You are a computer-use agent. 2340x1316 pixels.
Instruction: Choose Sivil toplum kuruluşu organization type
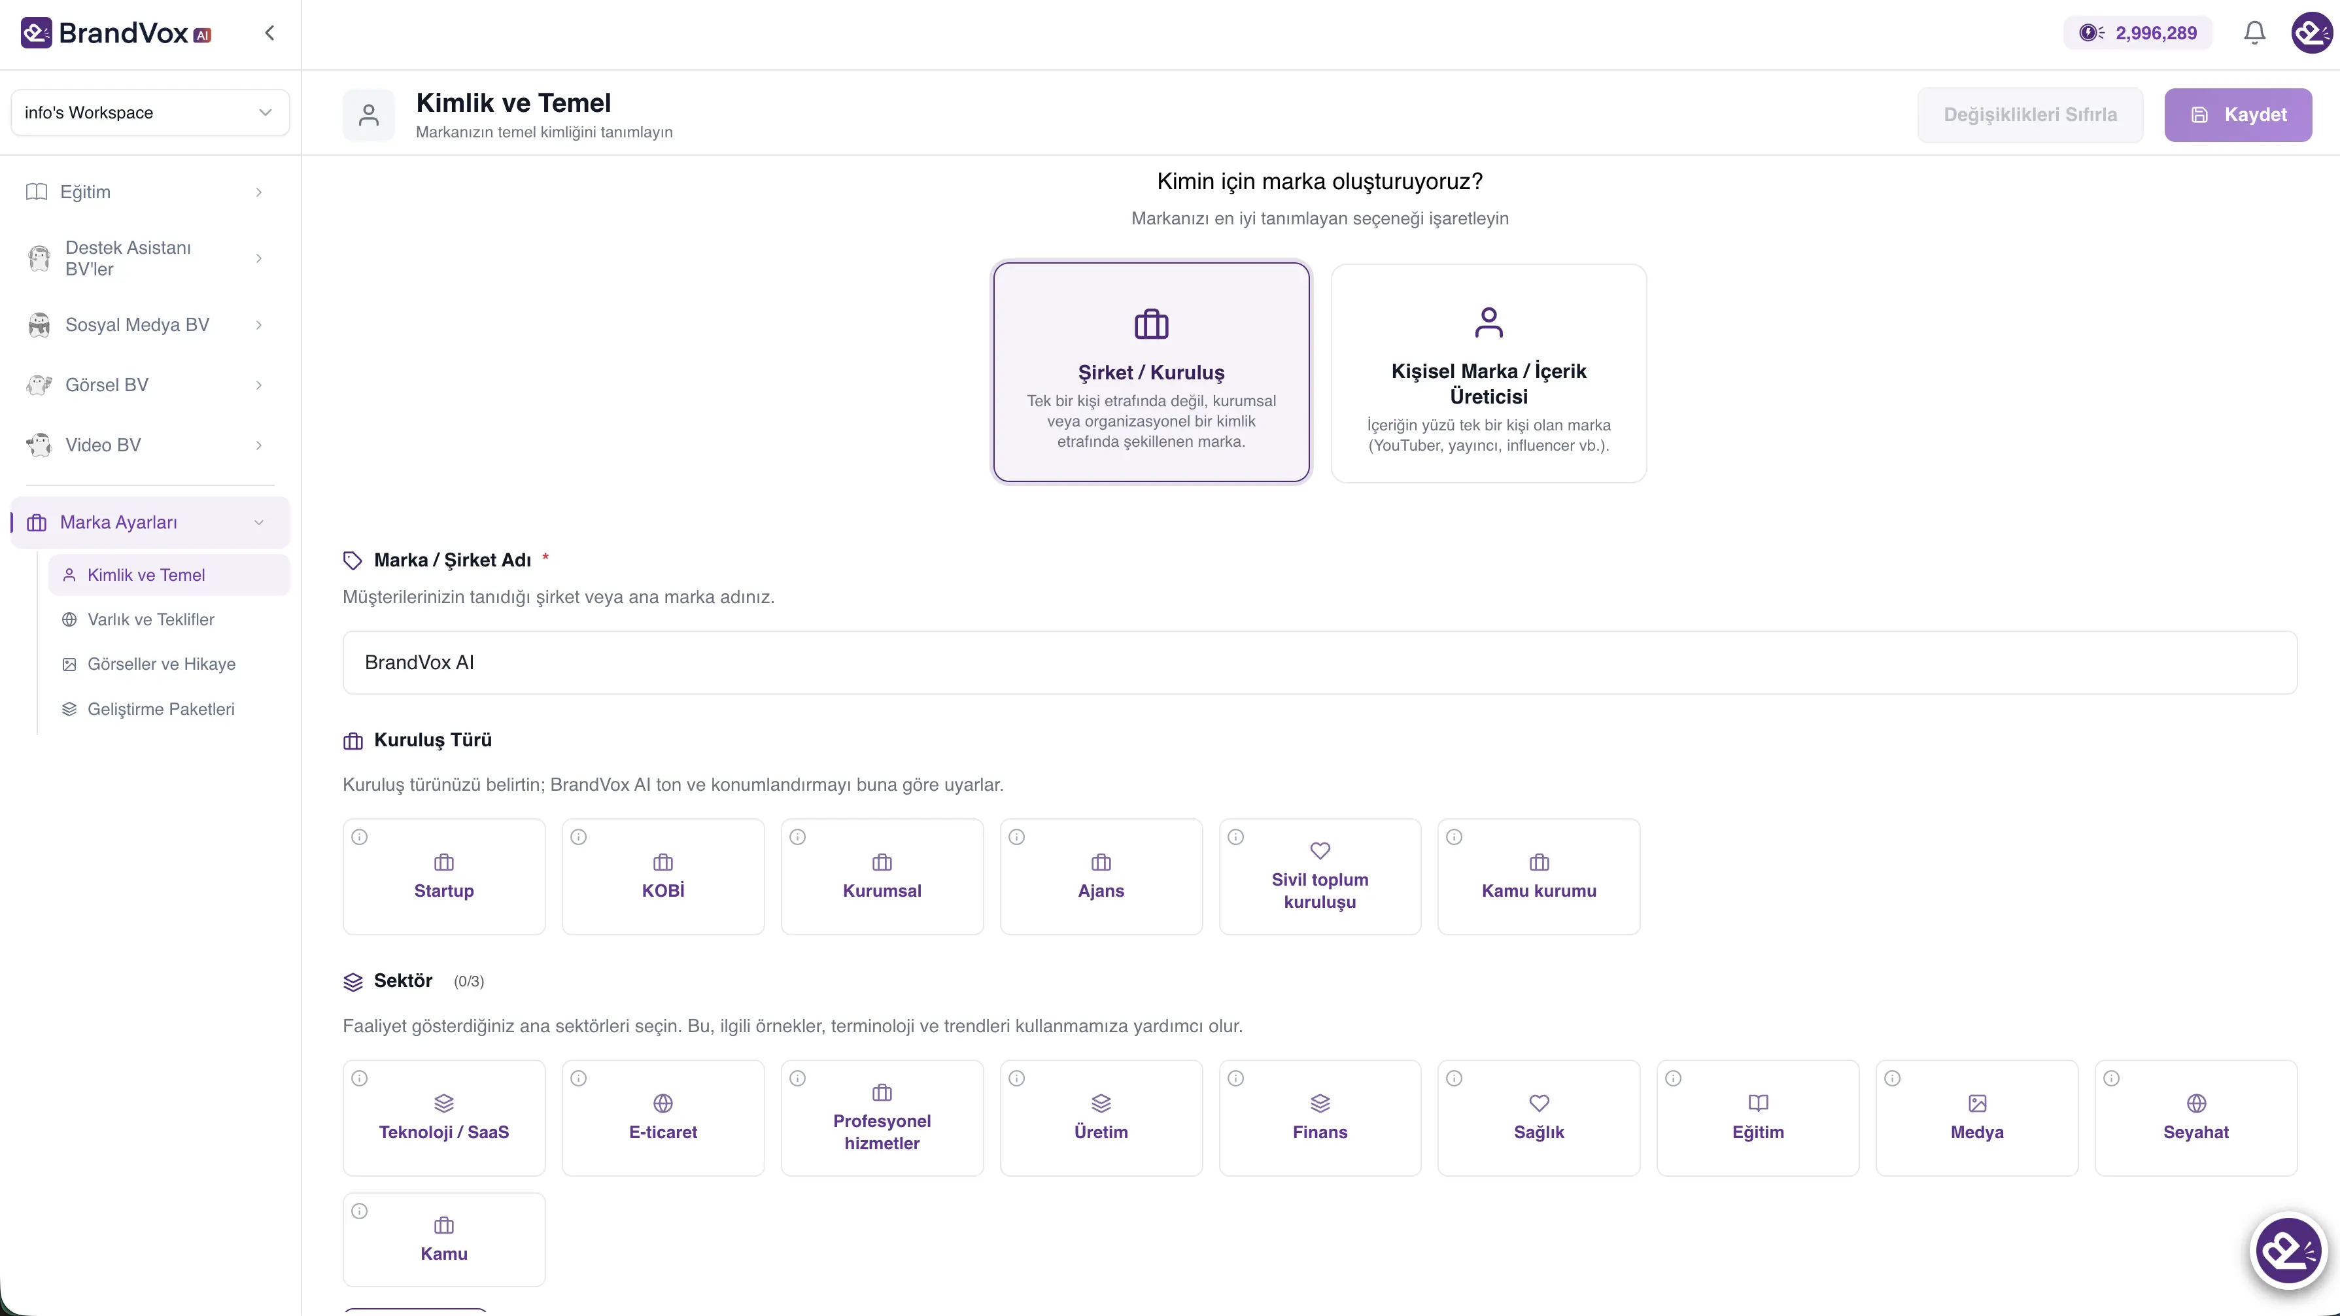(x=1320, y=876)
